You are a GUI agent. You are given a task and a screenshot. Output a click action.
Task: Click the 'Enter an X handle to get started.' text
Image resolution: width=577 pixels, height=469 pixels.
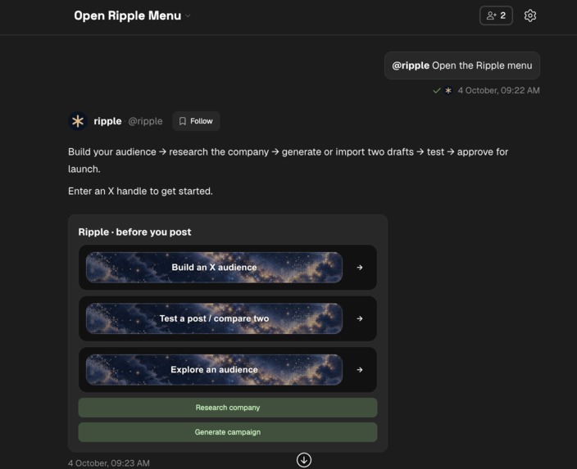[x=141, y=192]
